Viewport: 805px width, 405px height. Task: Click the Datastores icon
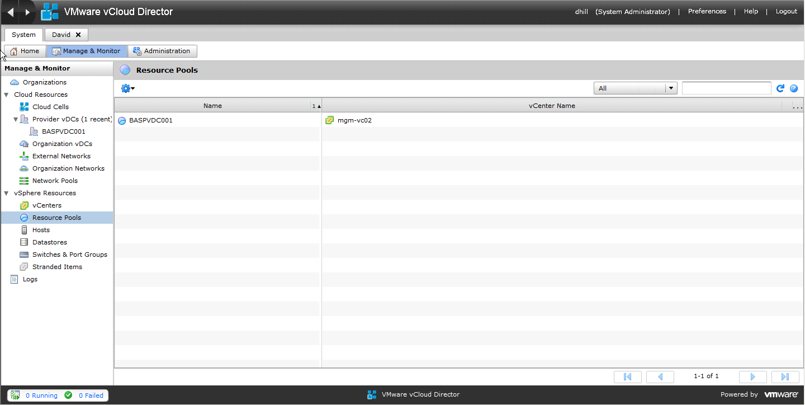[x=24, y=242]
